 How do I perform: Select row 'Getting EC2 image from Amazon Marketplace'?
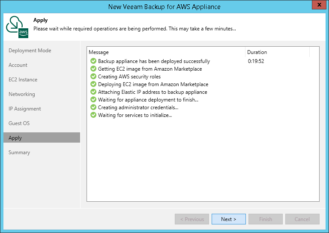coord(203,69)
